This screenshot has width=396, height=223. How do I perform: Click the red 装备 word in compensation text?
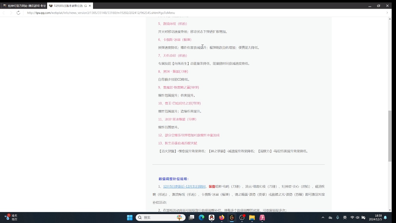tap(212, 186)
